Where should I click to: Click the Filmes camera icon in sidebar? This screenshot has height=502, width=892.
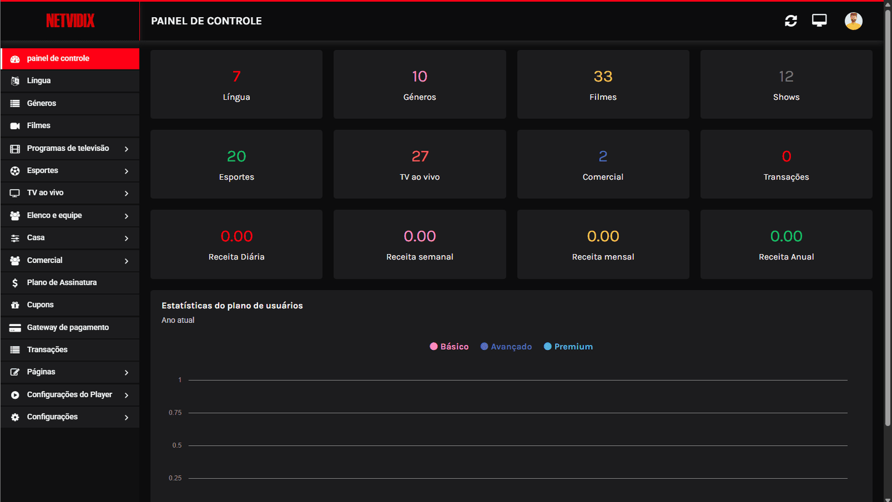click(15, 126)
